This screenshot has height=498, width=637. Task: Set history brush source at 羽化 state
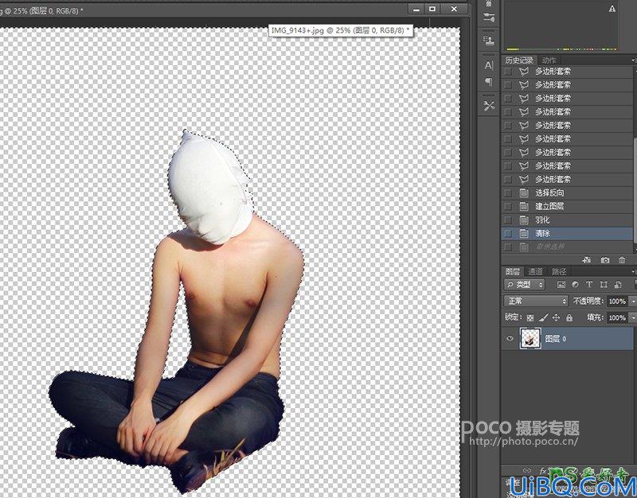click(x=508, y=220)
